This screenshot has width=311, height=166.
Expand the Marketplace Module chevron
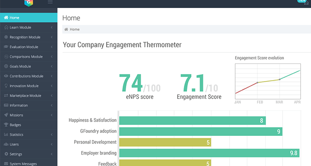tap(52, 96)
